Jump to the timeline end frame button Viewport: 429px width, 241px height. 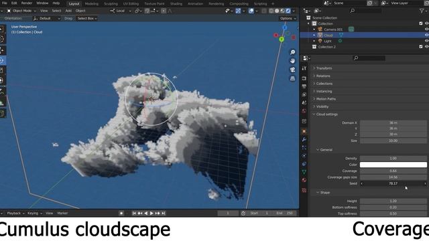click(x=164, y=213)
